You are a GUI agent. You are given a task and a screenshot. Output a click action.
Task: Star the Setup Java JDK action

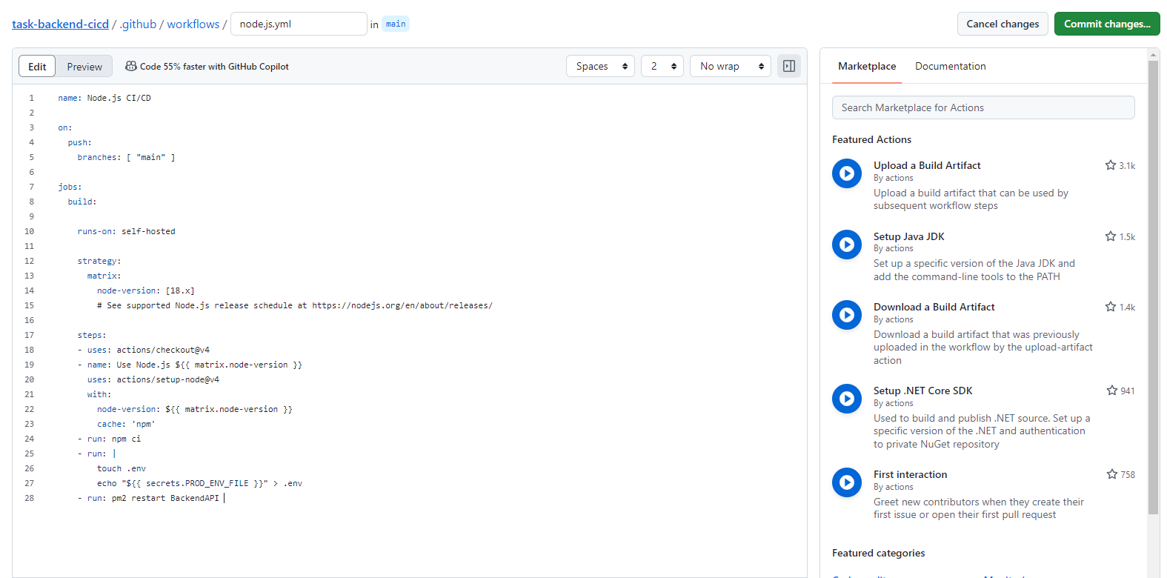(x=1111, y=236)
